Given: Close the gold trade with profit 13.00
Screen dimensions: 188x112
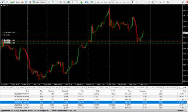Looking at the screenshot, I should pyautogui.click(x=185, y=108).
